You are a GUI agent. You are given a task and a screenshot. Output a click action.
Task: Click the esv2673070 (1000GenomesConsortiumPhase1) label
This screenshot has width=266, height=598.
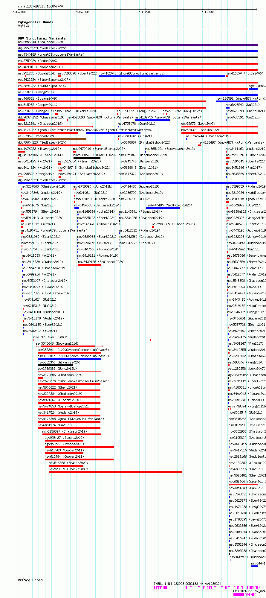[x=74, y=381]
